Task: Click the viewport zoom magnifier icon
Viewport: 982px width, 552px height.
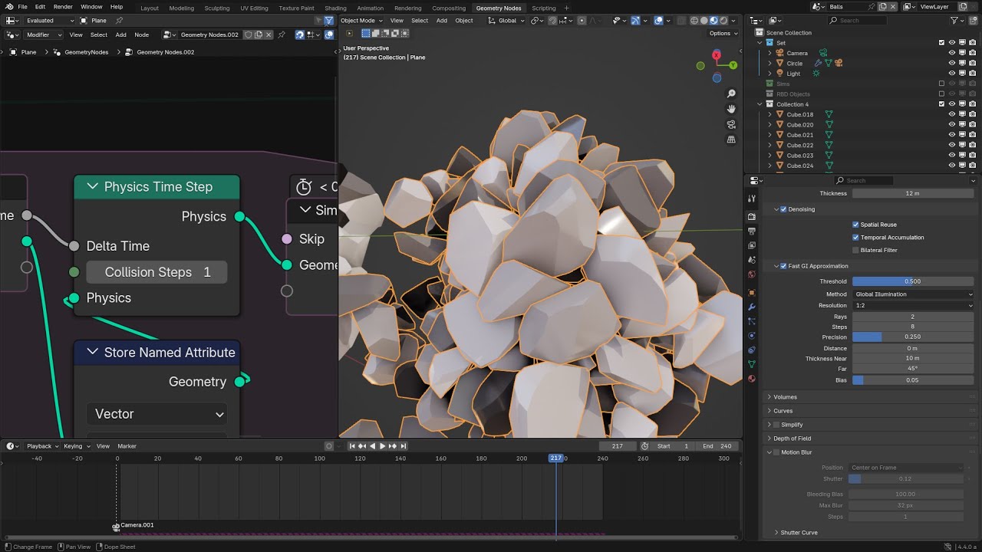Action: tap(731, 94)
